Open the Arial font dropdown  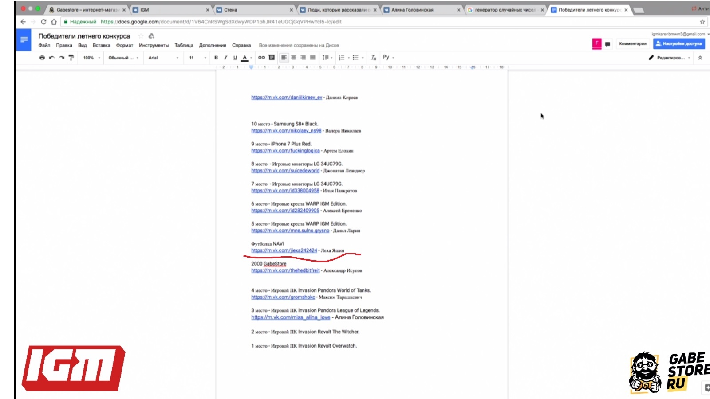click(x=163, y=58)
